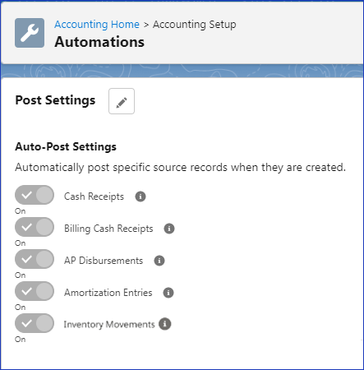Switch off Amortization Entries auto-post

point(35,291)
